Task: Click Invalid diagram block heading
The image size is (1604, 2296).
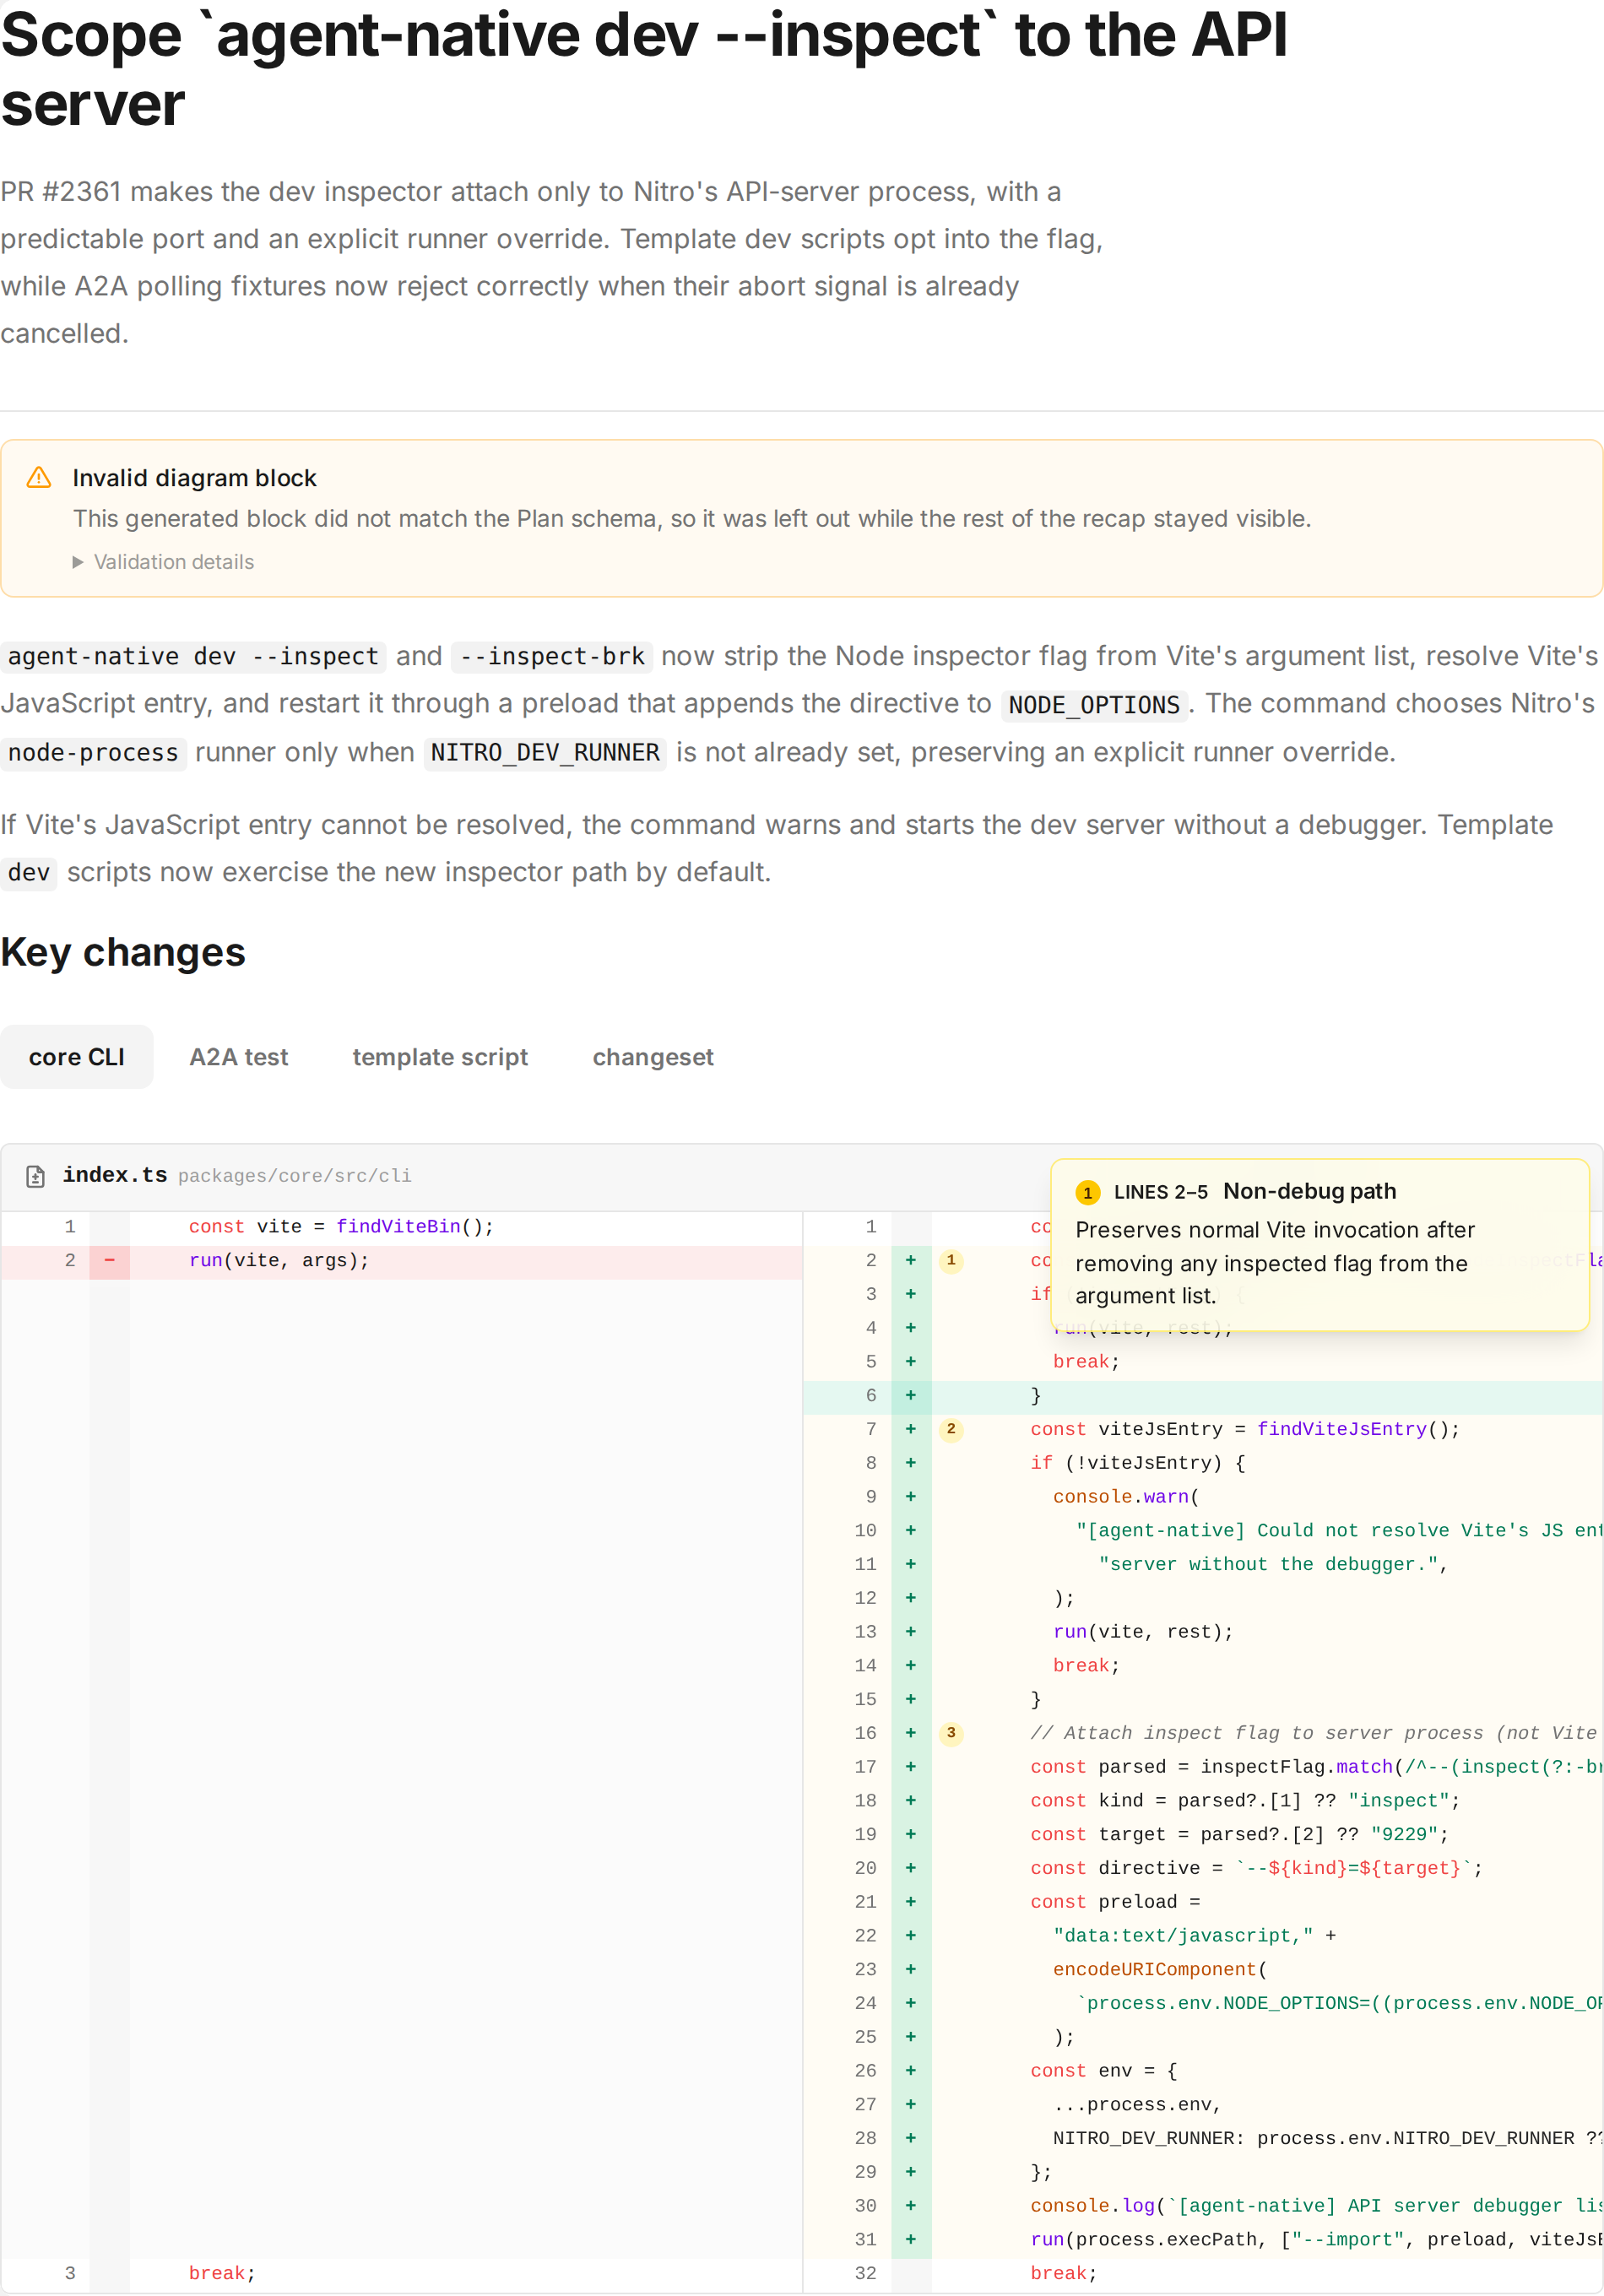Action: (x=194, y=478)
